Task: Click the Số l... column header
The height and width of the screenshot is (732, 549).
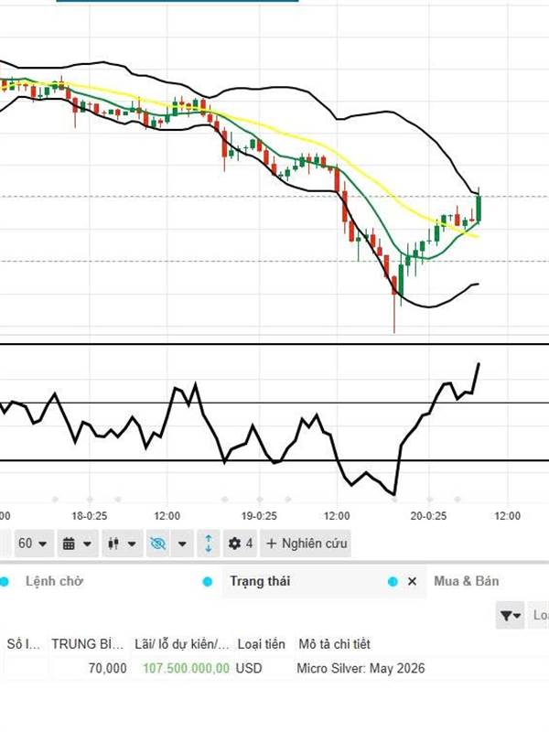Action: tap(24, 644)
